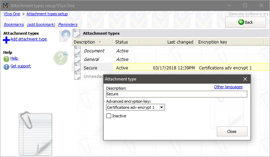Click the green Help question mark icon

pyautogui.click(x=6, y=59)
